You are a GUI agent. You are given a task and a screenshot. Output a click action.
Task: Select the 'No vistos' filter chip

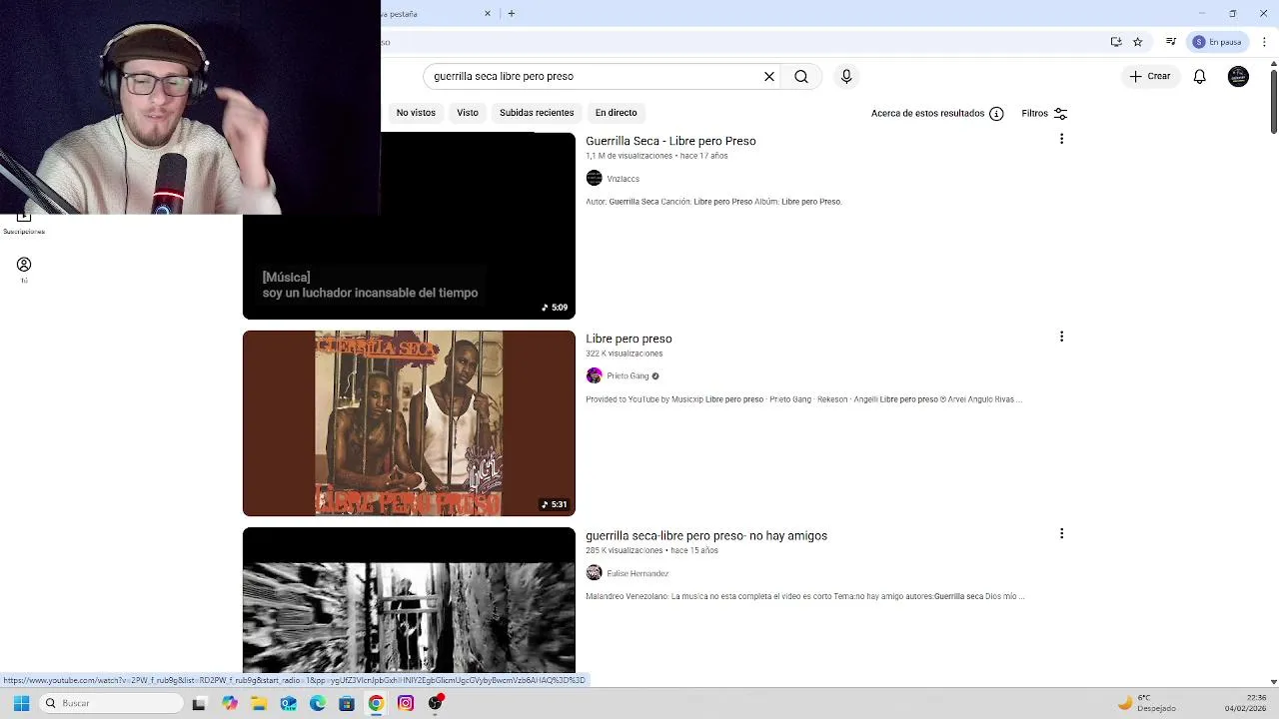[x=416, y=113]
